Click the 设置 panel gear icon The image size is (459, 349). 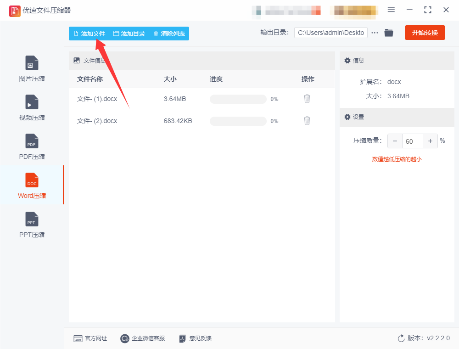[x=347, y=117]
